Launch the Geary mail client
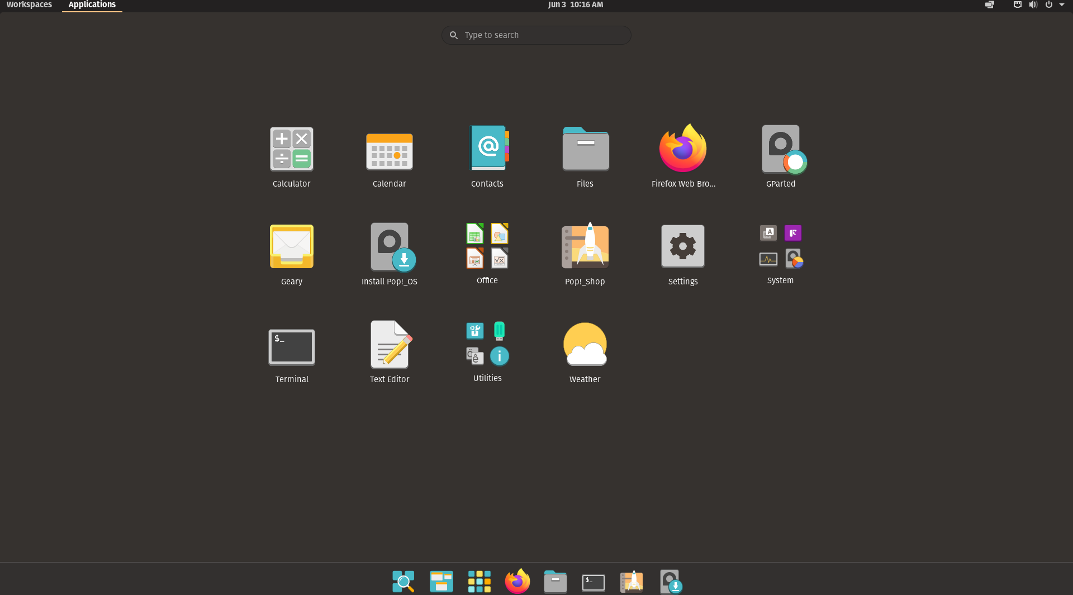Image resolution: width=1073 pixels, height=595 pixels. point(291,246)
